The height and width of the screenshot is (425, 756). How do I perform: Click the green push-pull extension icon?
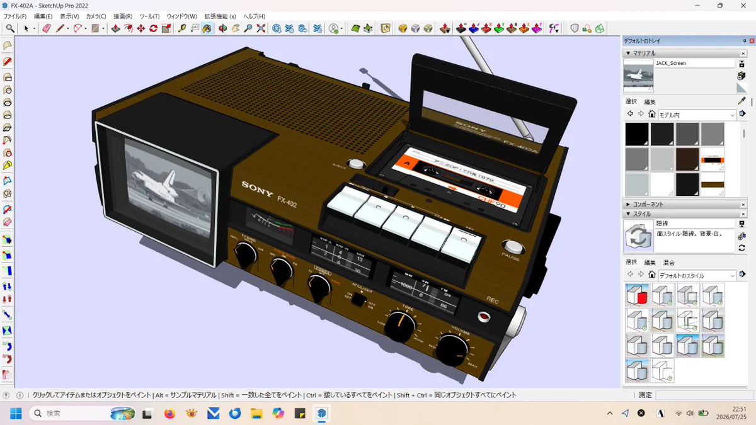pos(499,28)
